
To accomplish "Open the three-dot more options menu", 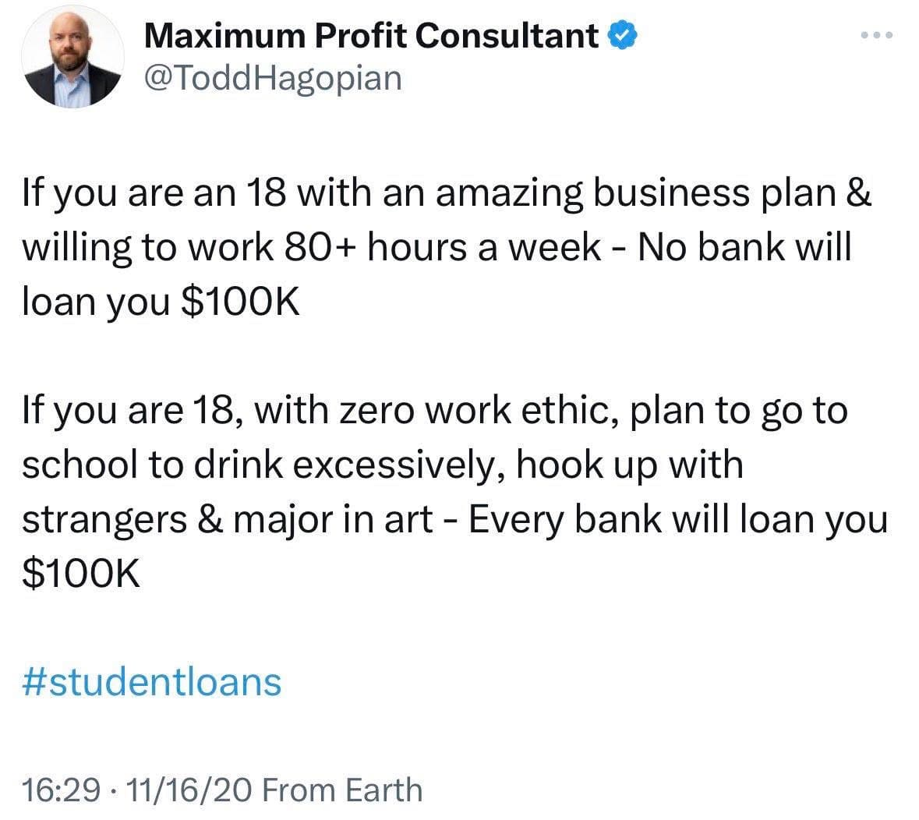I will [876, 36].
